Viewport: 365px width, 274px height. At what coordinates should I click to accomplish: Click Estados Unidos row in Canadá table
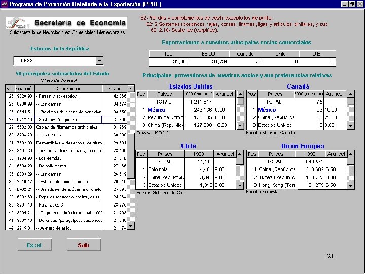[x=297, y=125]
